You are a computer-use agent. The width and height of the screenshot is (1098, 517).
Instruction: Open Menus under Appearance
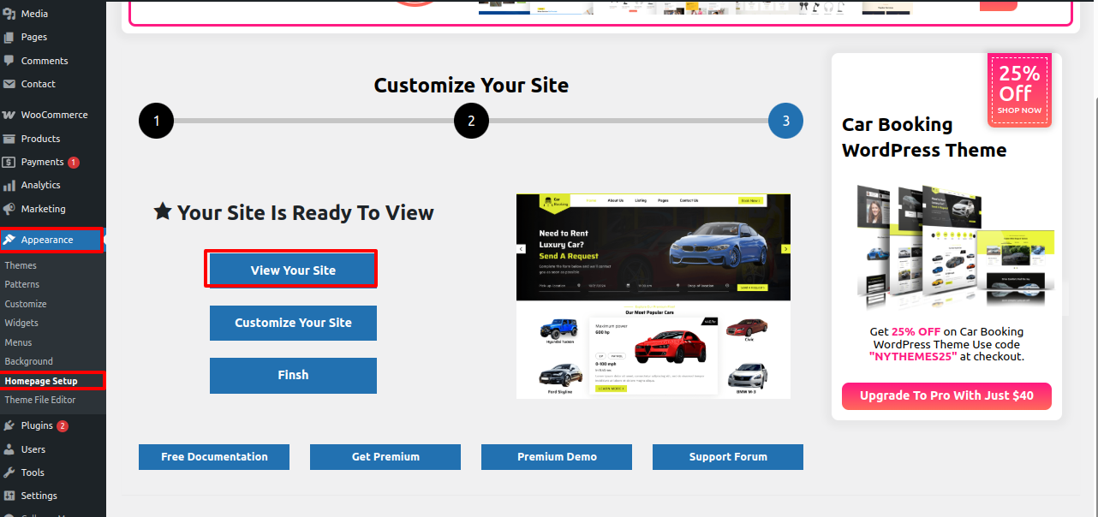18,342
